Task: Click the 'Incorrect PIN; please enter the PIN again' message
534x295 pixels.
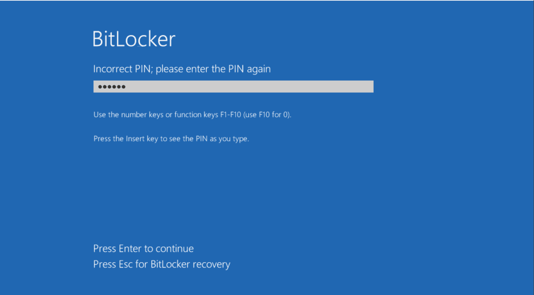Action: click(x=182, y=69)
